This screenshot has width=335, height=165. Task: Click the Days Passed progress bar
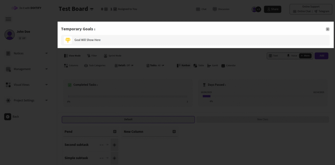206,96
